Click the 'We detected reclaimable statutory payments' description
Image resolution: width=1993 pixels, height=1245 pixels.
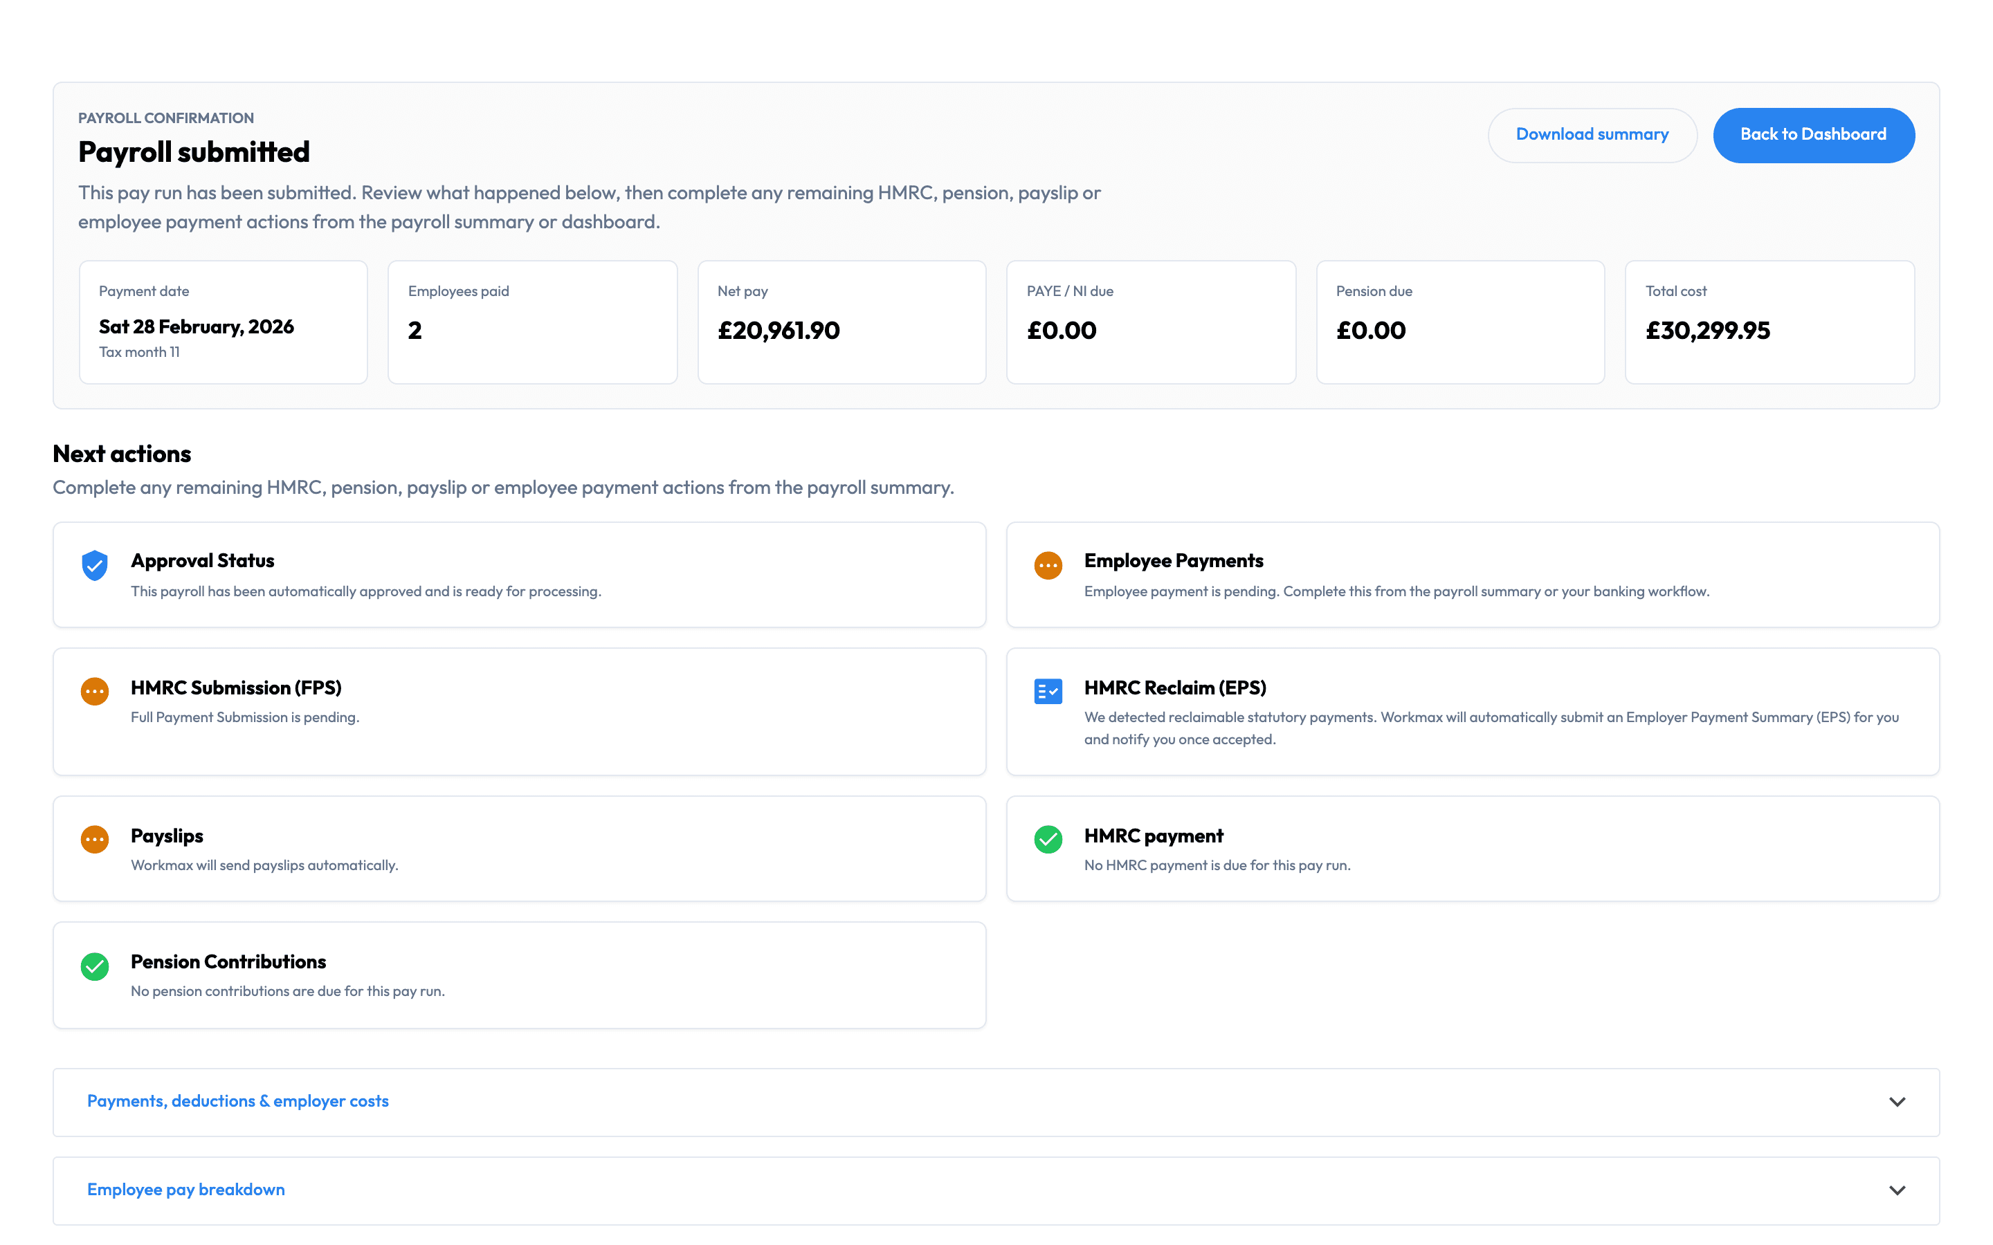click(1491, 728)
